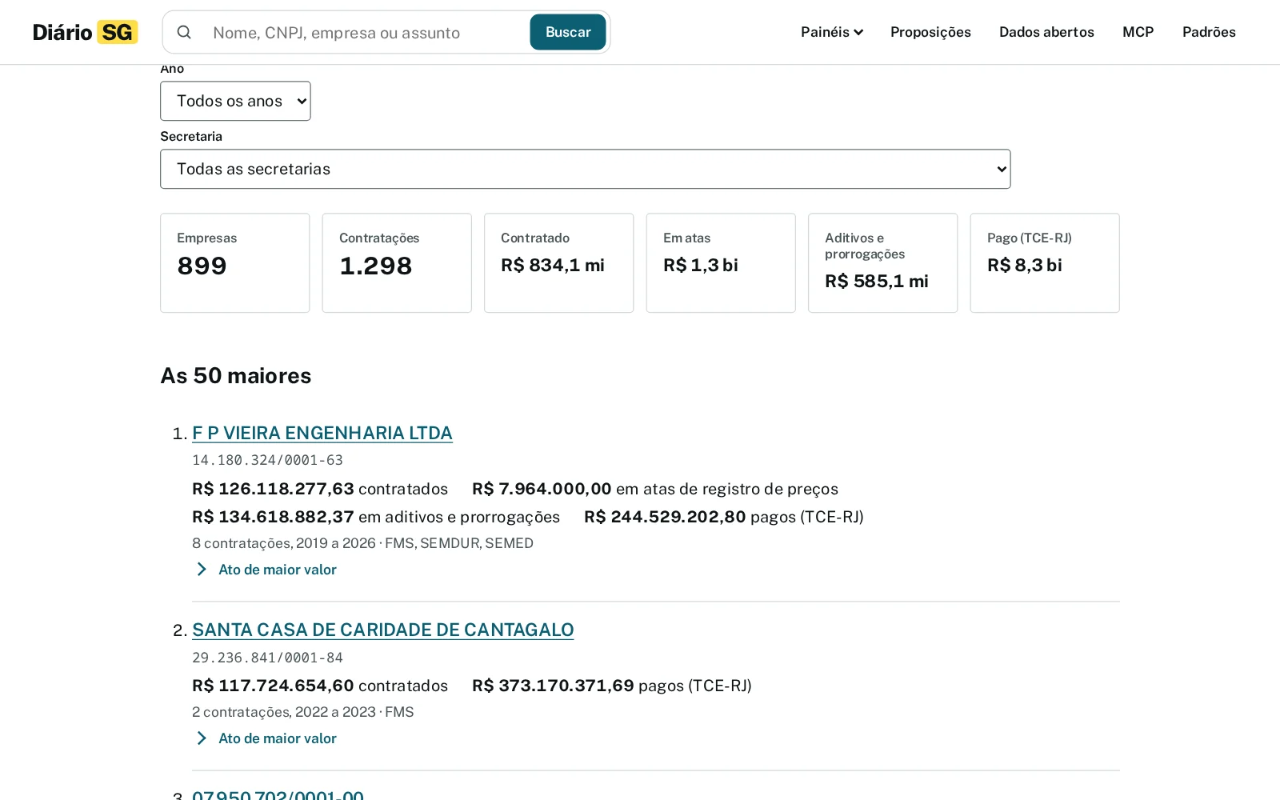Viewport: 1280px width, 800px height.
Task: Click the 2 contratações, 2022 a 2023 line
Action: coord(302,712)
